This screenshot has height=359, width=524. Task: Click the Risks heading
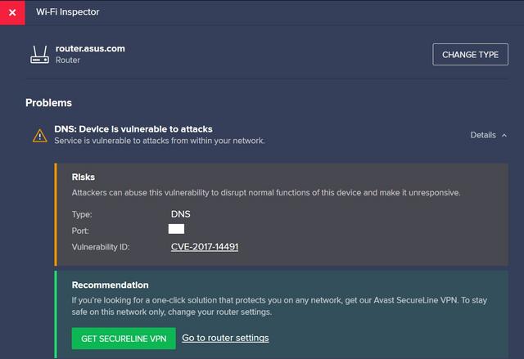coord(84,177)
